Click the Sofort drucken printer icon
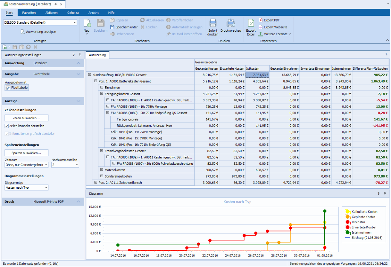This screenshot has height=267, width=391. point(213,23)
